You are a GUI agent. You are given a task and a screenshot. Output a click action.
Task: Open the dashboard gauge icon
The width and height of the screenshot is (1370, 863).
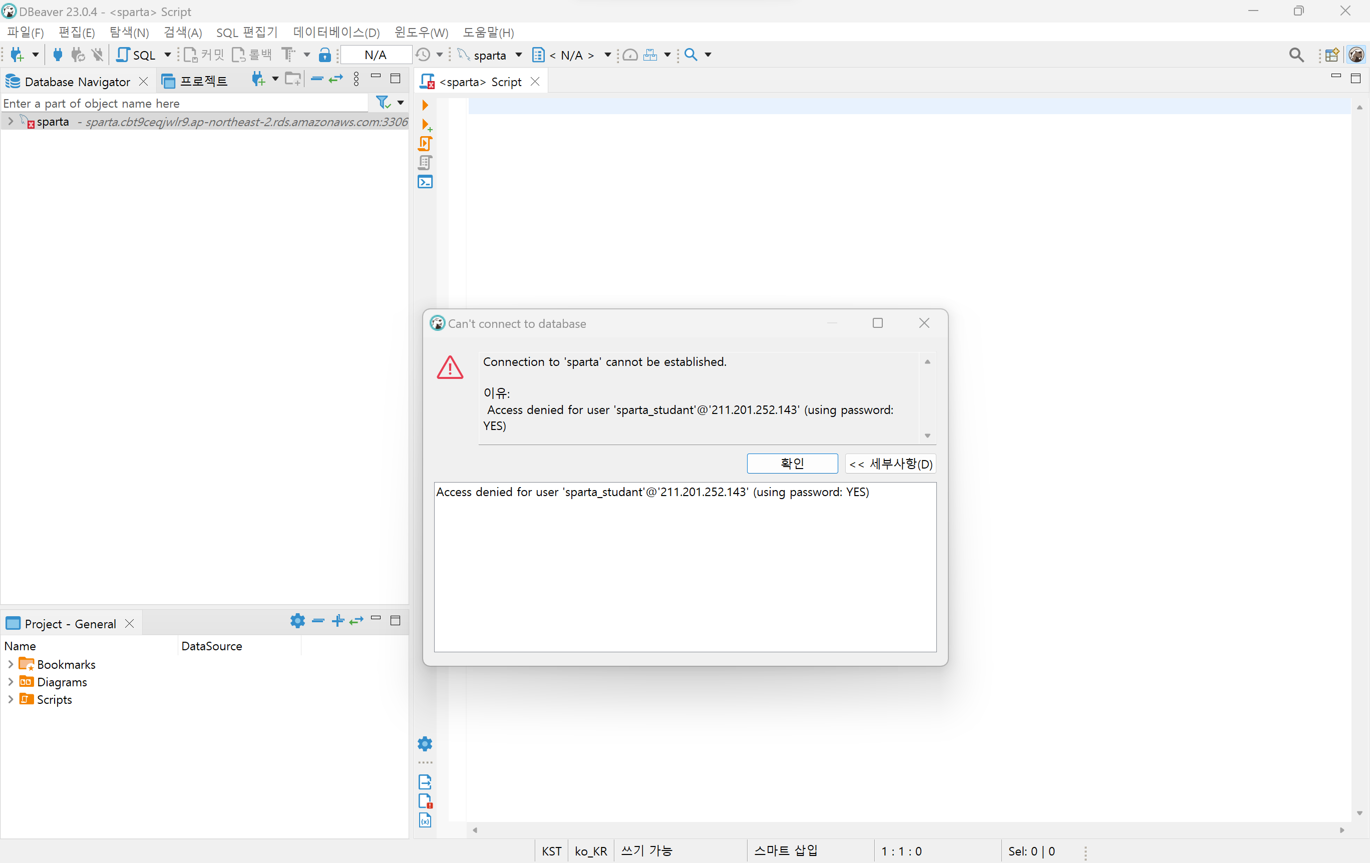point(630,55)
